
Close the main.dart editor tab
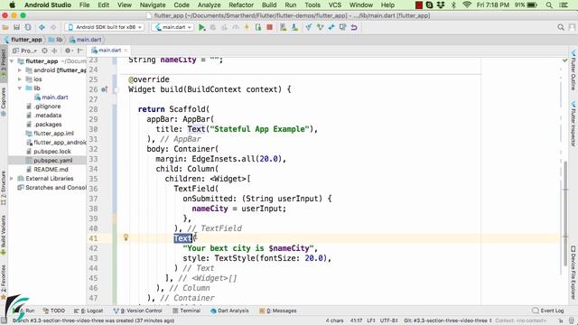[126, 51]
